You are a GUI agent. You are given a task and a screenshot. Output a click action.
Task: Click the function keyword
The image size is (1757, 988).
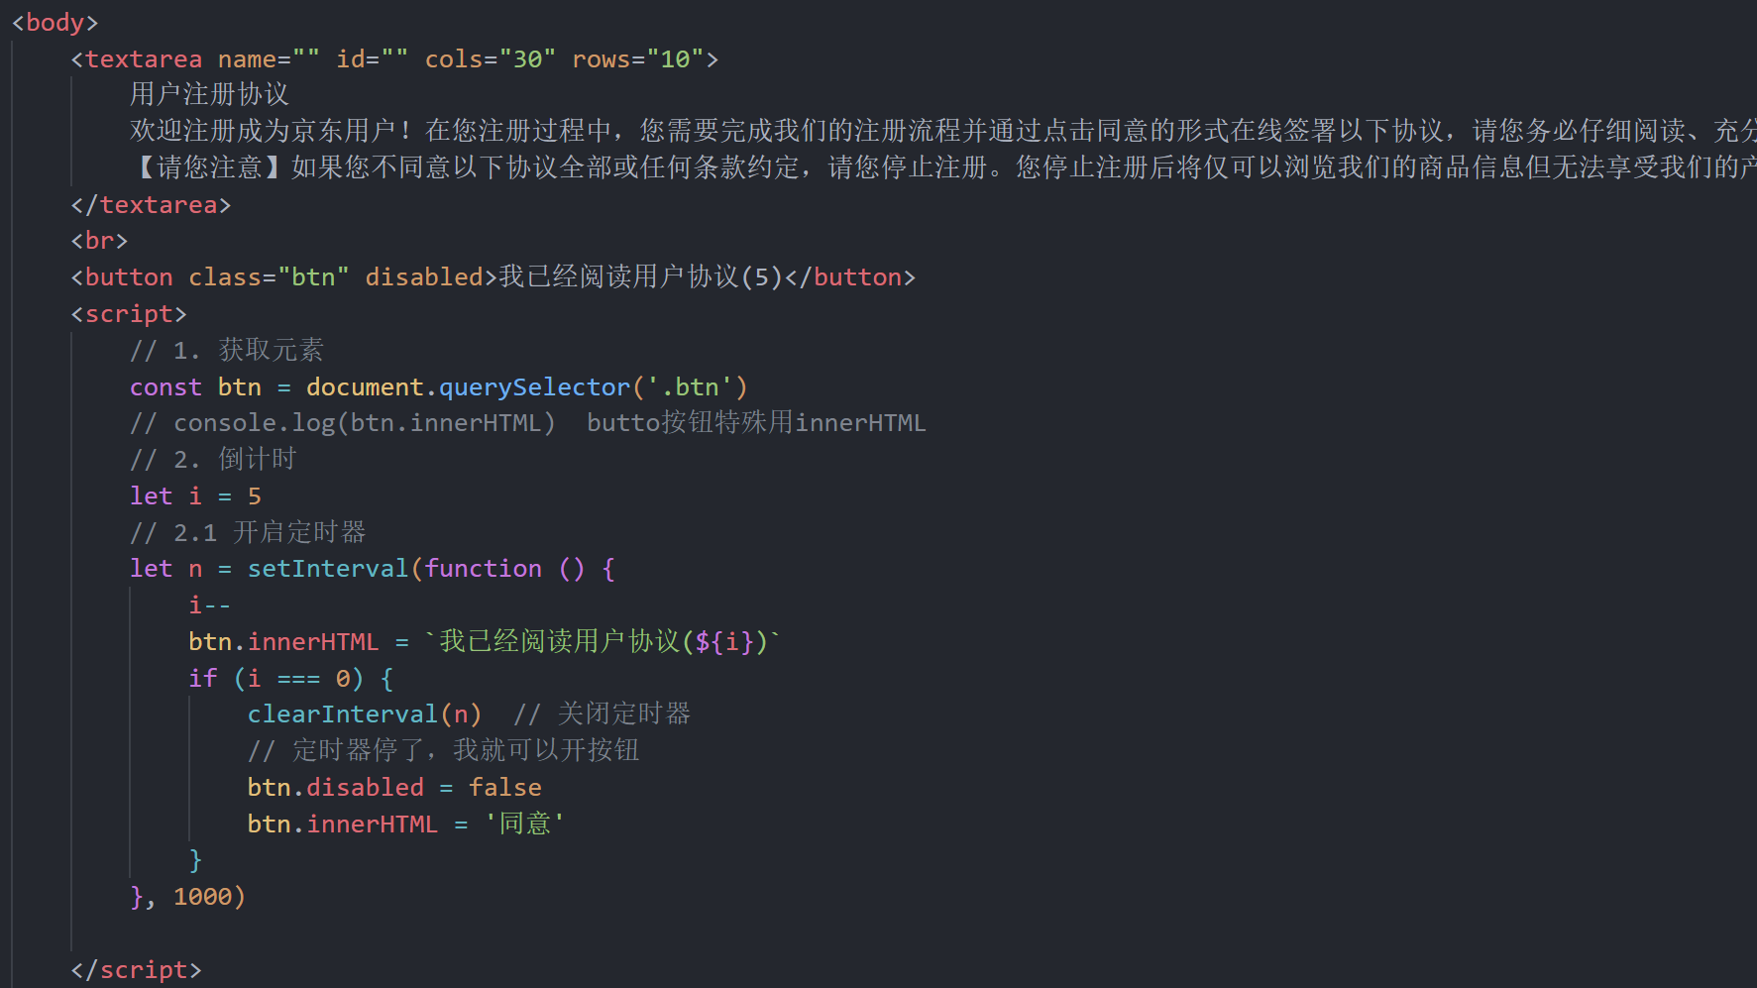(484, 569)
